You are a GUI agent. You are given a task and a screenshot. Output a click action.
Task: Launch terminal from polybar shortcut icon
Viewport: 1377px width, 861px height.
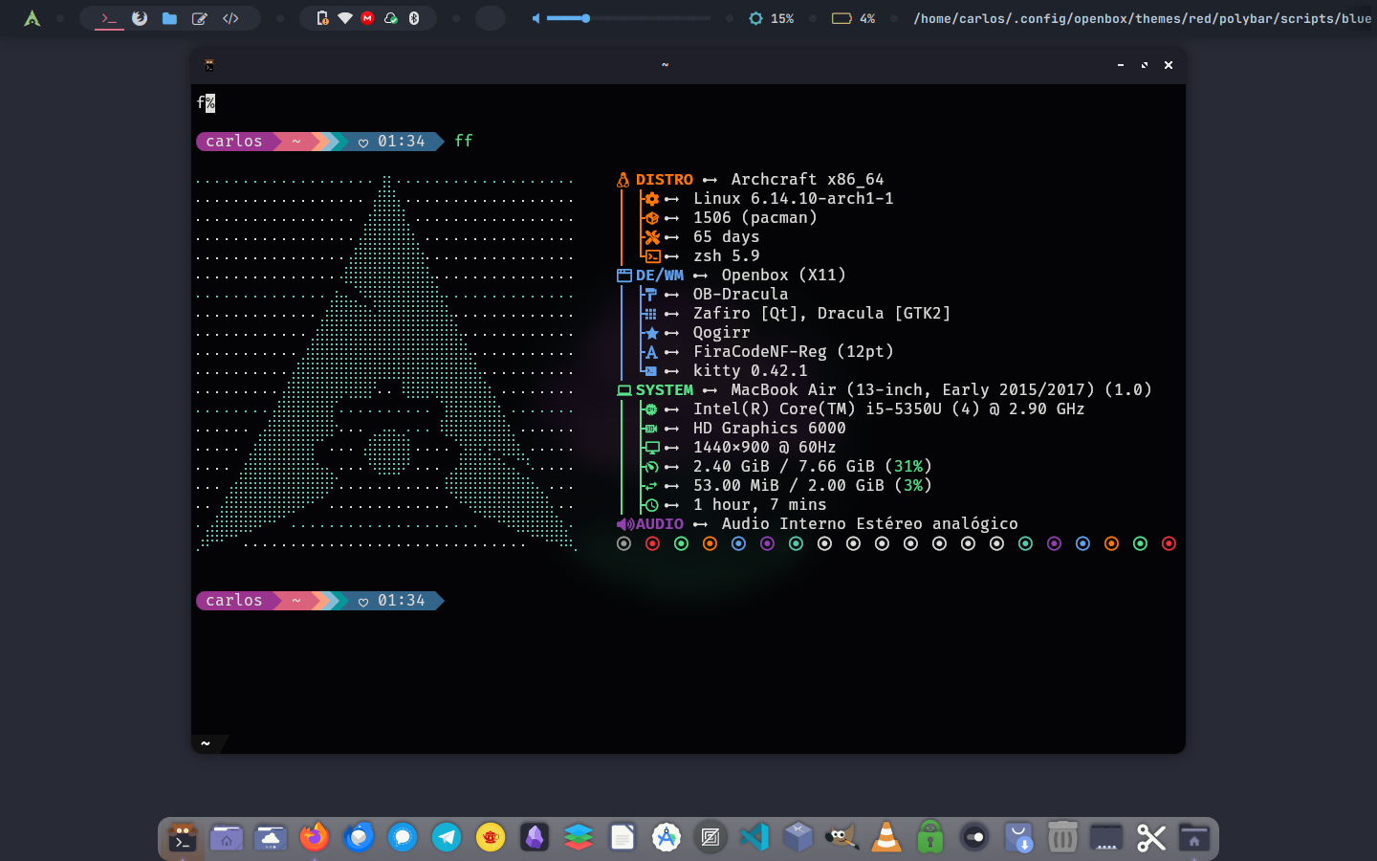click(x=109, y=18)
